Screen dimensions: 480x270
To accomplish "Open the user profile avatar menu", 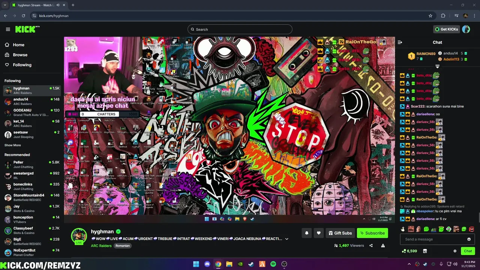I will coord(466,29).
